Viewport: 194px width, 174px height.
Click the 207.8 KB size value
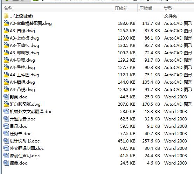tap(126, 104)
